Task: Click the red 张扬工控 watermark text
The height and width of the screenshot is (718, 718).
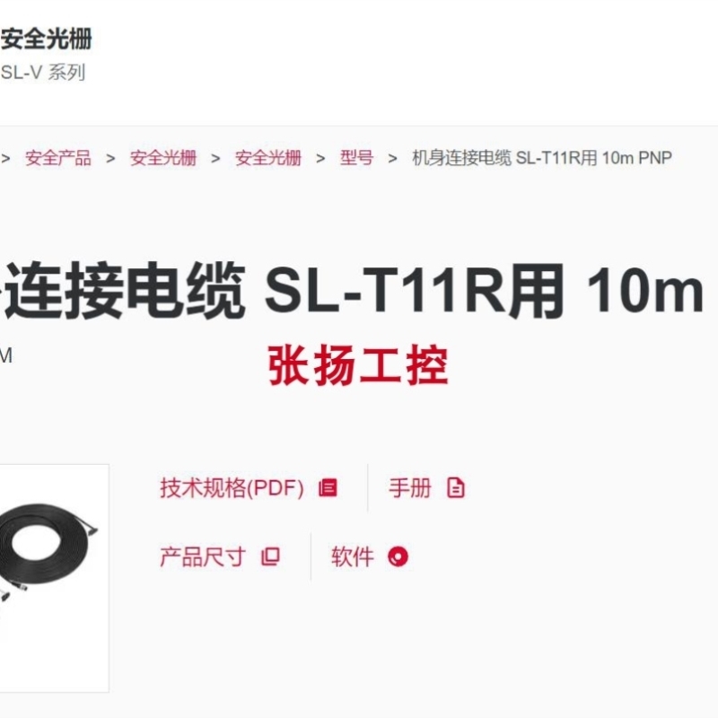Action: 357,366
